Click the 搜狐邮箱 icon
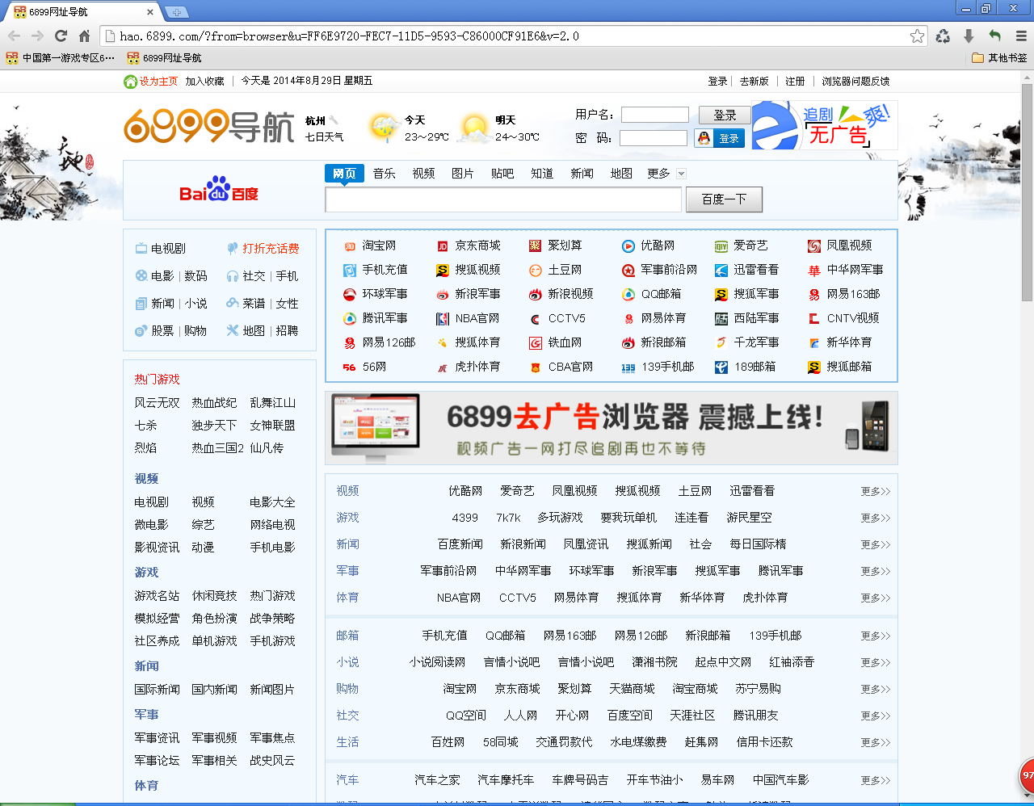1034x806 pixels. [814, 367]
